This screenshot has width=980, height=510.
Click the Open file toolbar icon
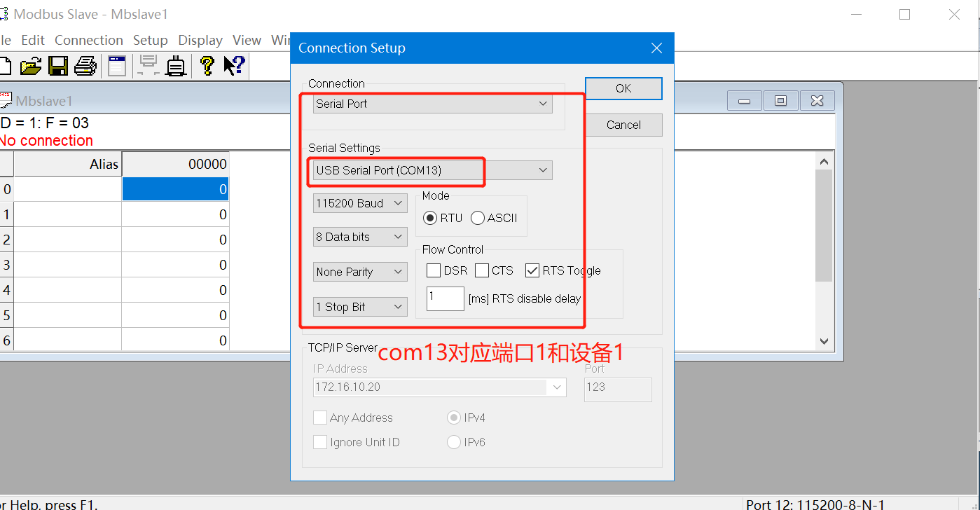[x=31, y=67]
